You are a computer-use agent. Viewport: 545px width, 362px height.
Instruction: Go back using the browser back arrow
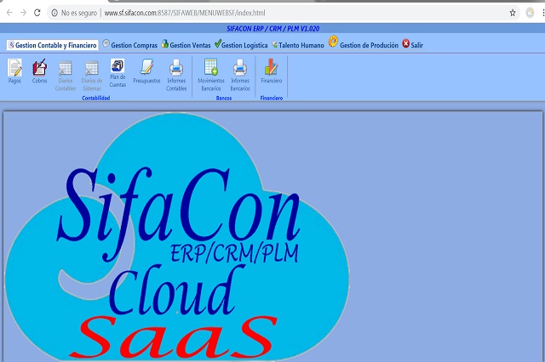pyautogui.click(x=9, y=13)
